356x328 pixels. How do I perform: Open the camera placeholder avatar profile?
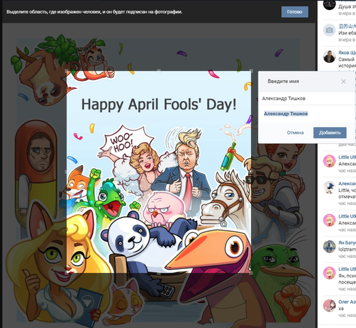tap(329, 30)
